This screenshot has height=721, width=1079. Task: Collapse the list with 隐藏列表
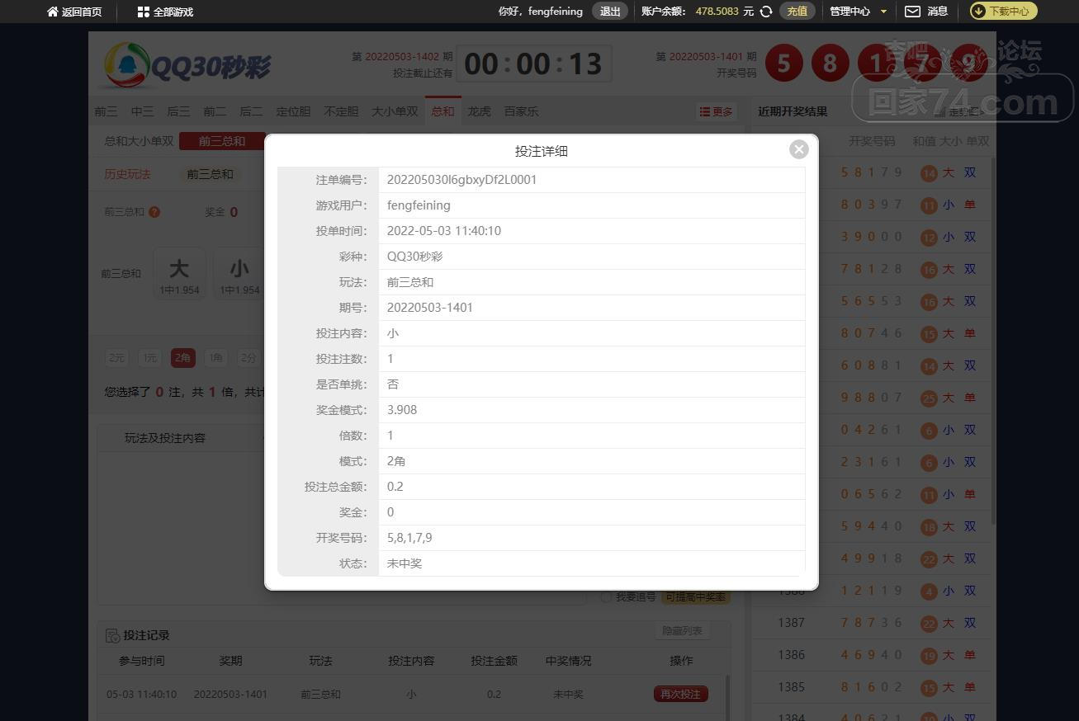point(682,631)
